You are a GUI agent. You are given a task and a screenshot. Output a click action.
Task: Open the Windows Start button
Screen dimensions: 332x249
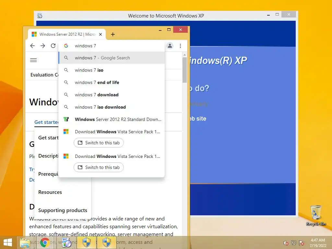point(8,243)
